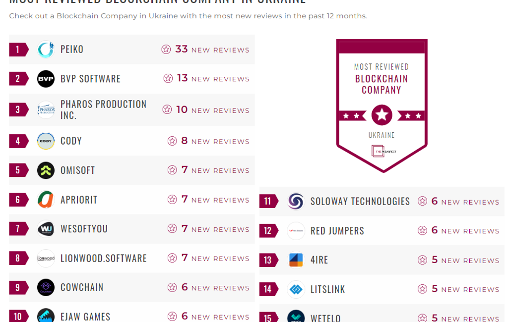Screen dimensions: 506x322
Task: Click the star icon in 4ire row
Action: tap(422, 260)
